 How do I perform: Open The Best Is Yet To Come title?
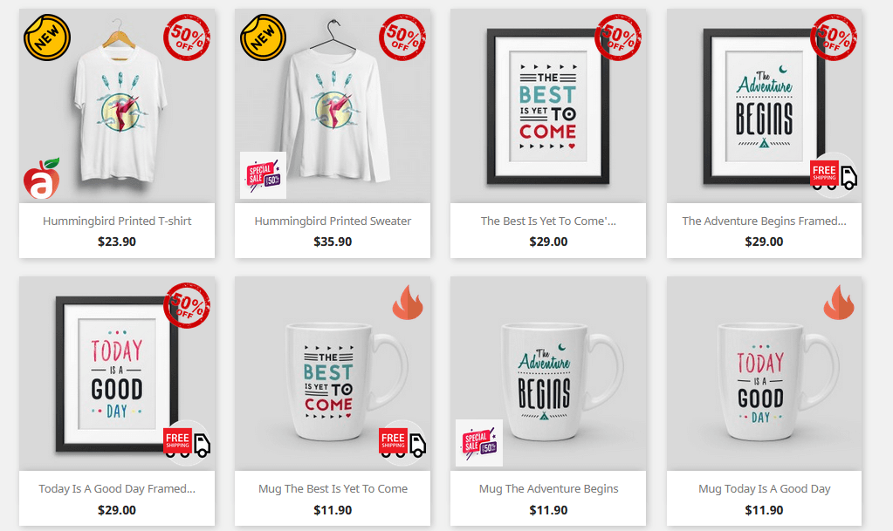(x=548, y=221)
